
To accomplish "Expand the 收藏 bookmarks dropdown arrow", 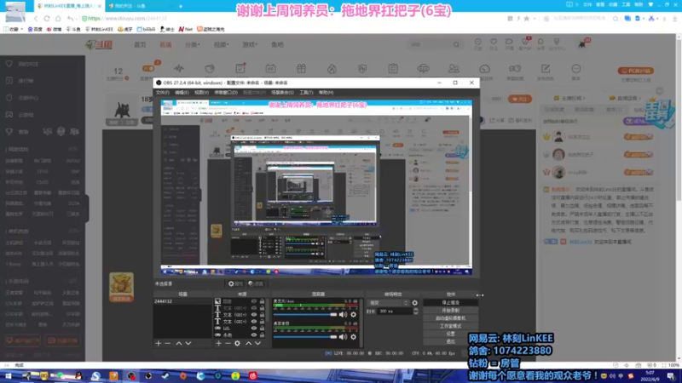I will [x=22, y=29].
